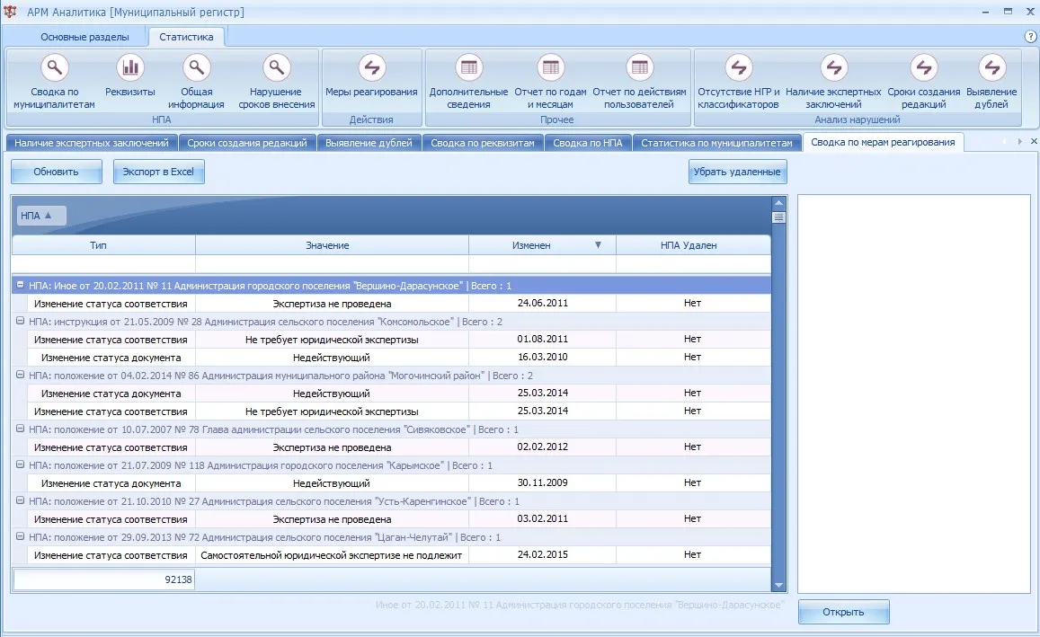Screen dimensions: 1040x637
Task: Switch to Сводка по реквизитам tab
Action: tap(482, 143)
